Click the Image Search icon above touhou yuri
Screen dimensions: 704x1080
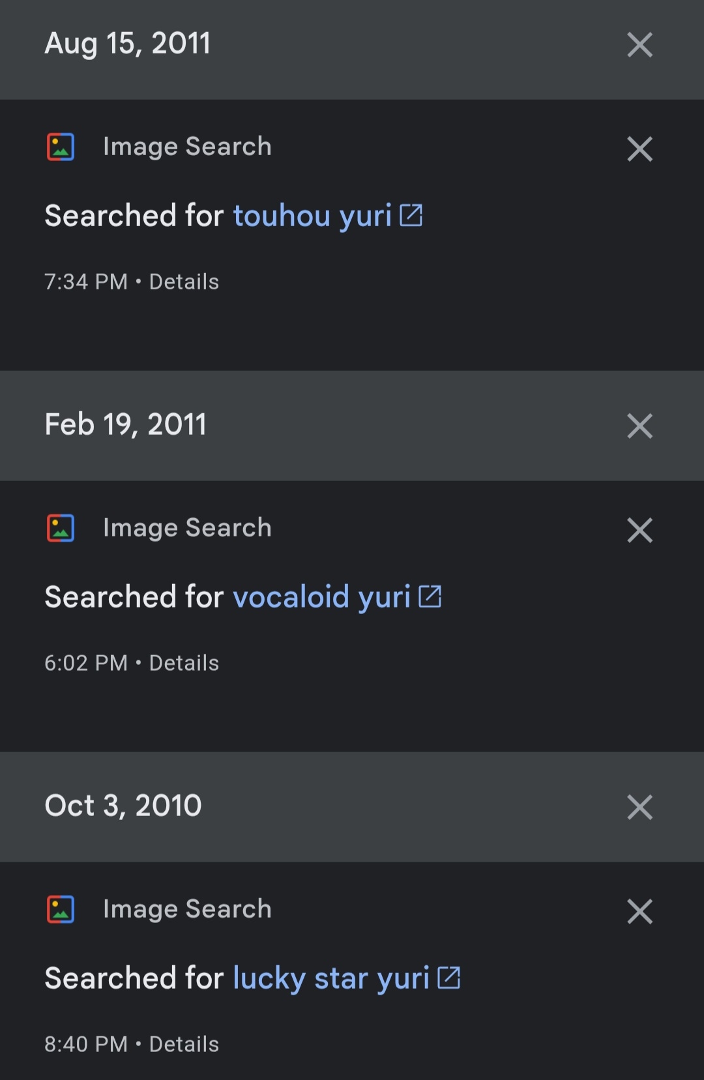click(61, 147)
